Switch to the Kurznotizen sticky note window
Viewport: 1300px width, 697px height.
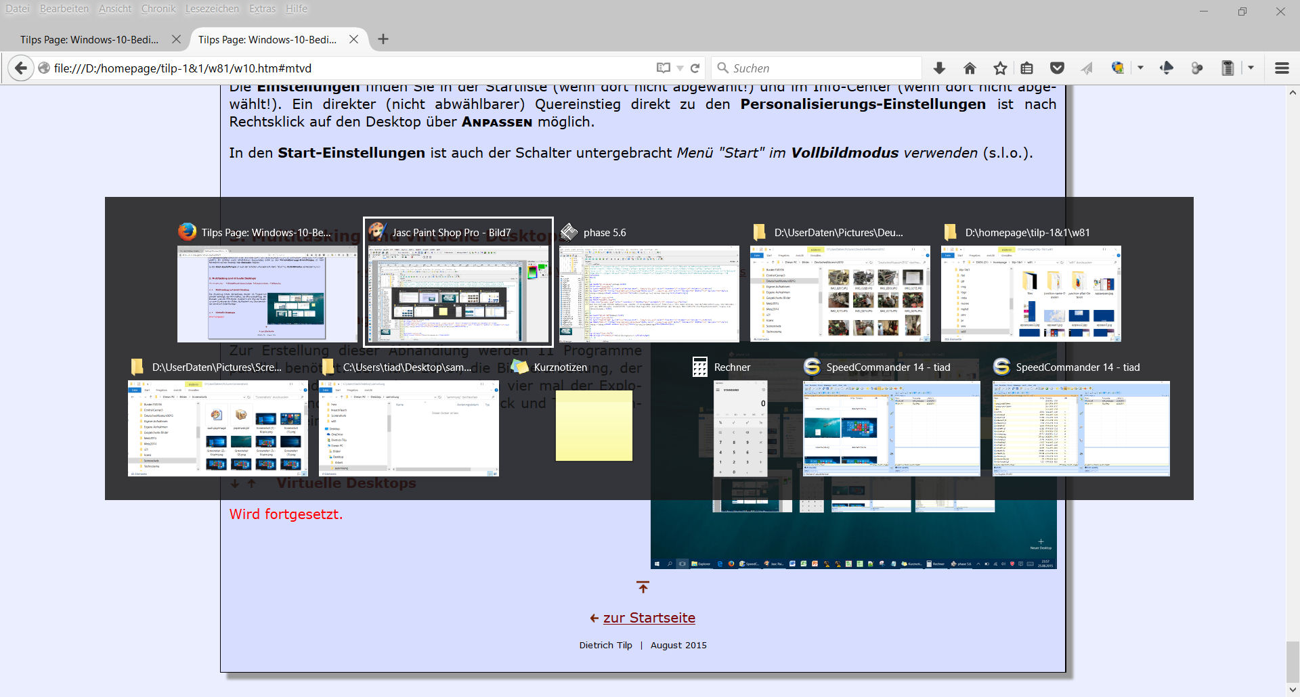[594, 425]
